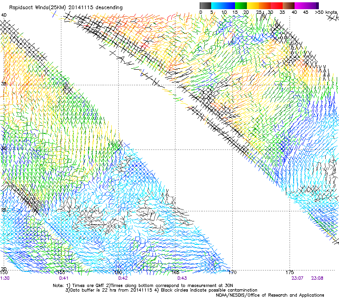This screenshot has height=298, width=339.
Task: Click longitude label '155' on the bottom axis
Action: tap(61, 272)
